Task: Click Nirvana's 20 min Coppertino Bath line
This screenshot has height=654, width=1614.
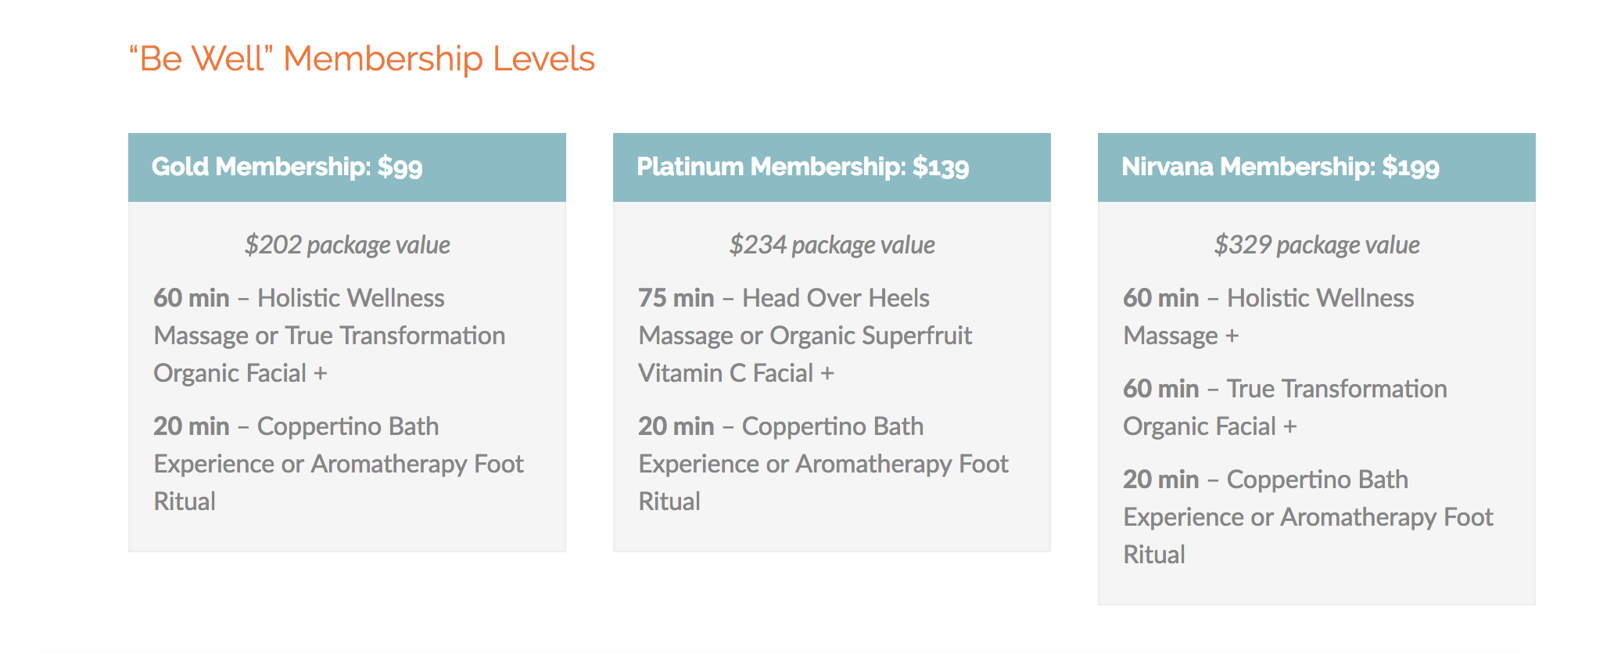Action: tap(1265, 480)
